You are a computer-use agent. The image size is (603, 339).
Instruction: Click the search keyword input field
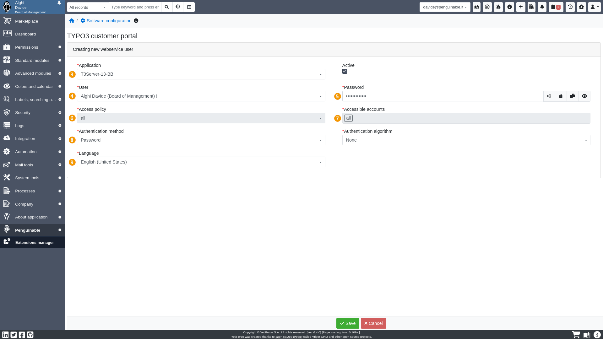click(135, 7)
